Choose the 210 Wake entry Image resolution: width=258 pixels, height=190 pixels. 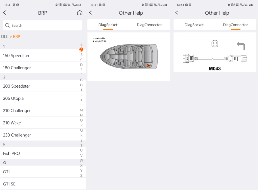pyautogui.click(x=43, y=123)
